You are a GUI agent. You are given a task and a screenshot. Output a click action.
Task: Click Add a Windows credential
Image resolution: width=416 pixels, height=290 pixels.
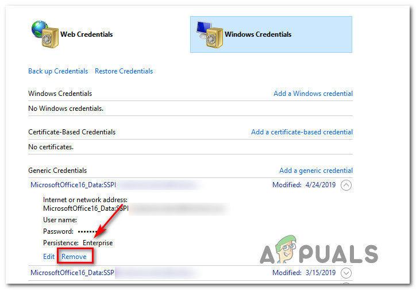point(313,93)
